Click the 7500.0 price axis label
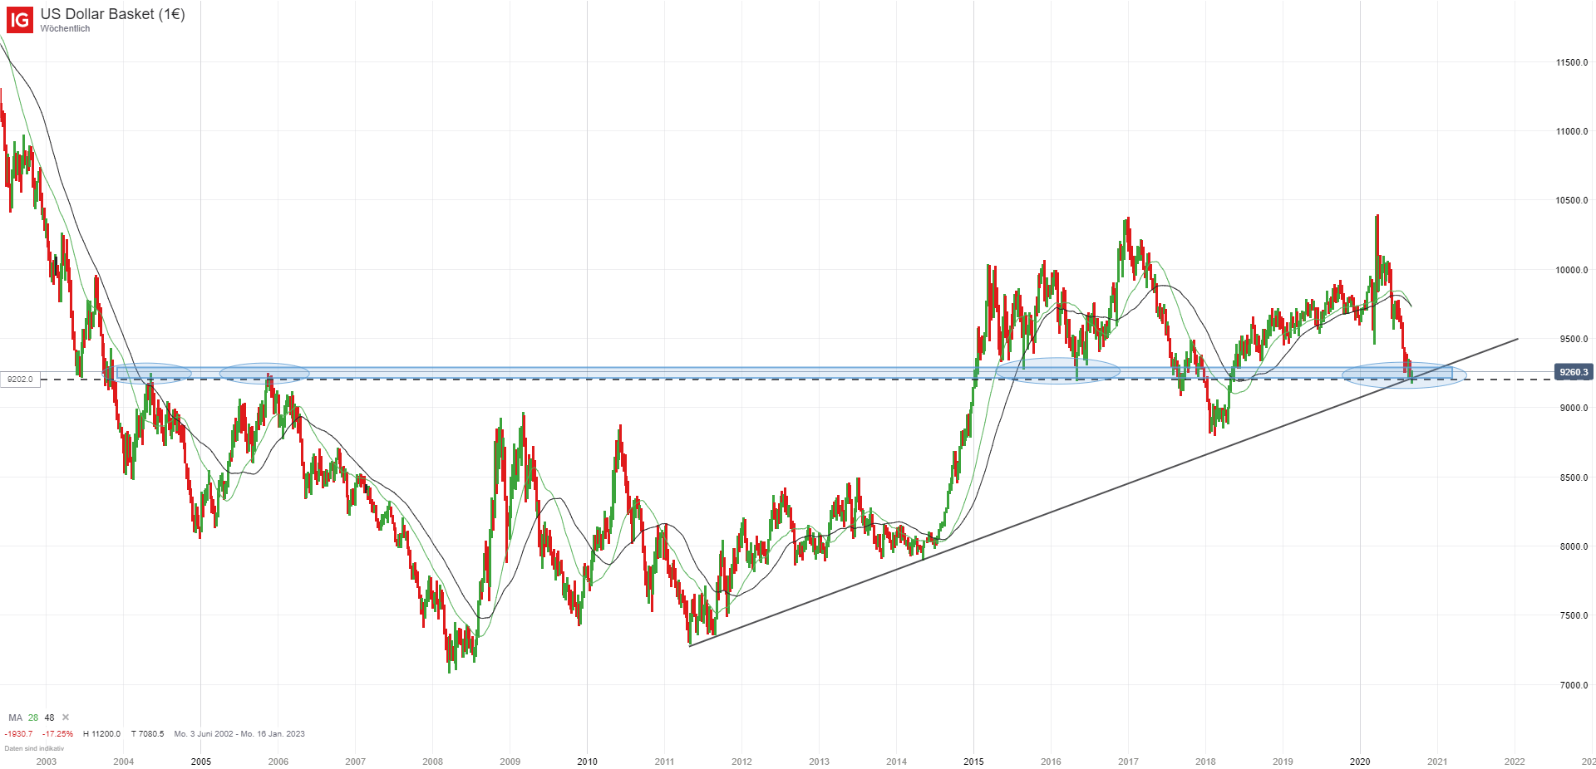The image size is (1596, 769). point(1574,615)
